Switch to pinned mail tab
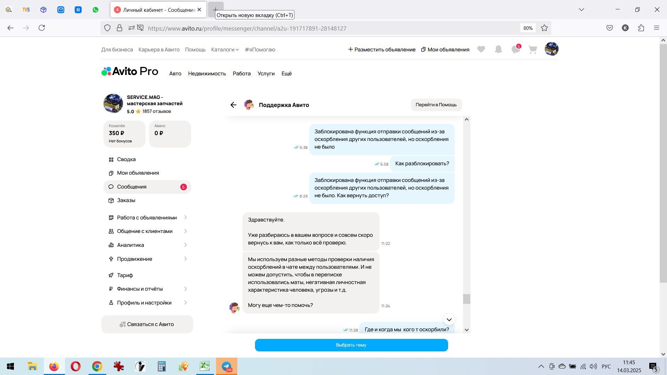 click(61, 10)
